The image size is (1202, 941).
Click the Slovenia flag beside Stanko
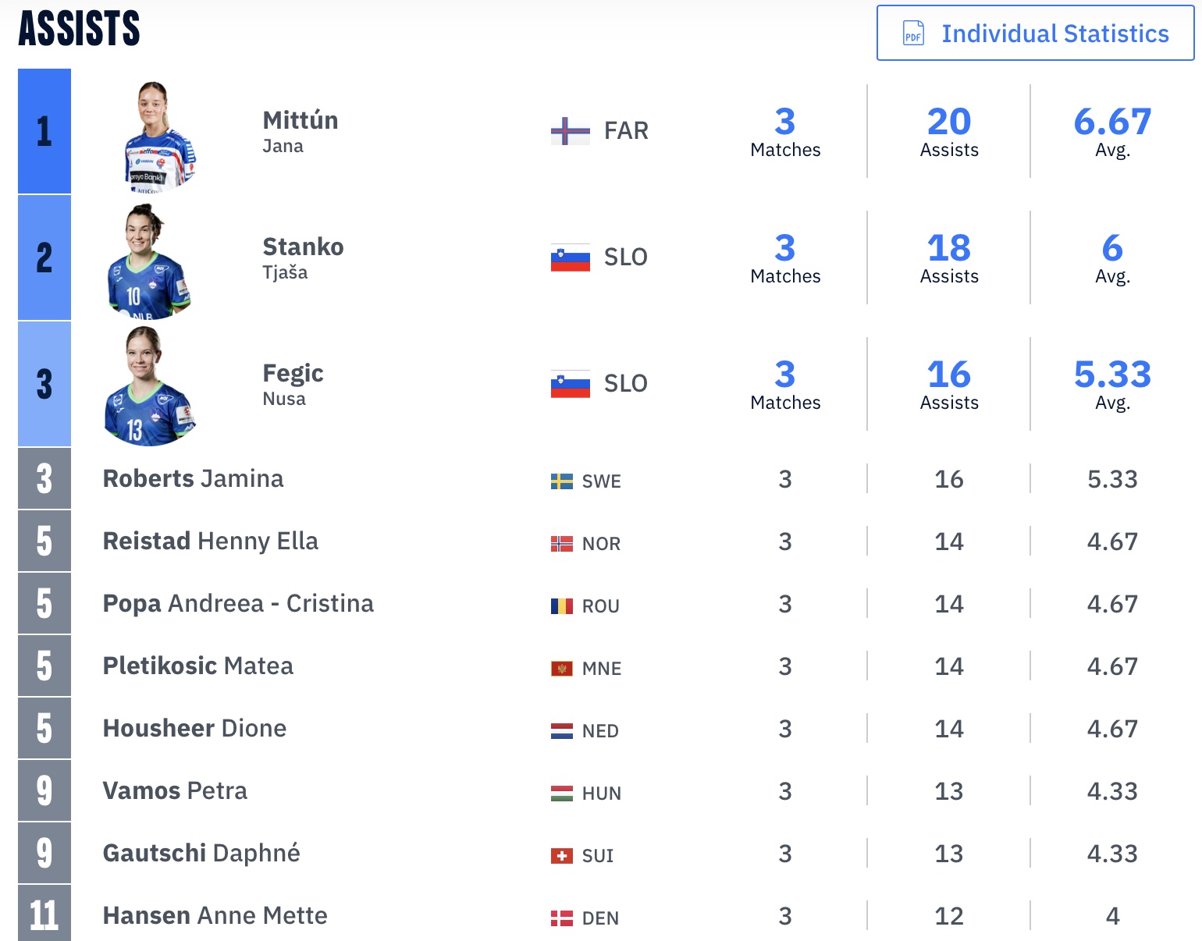[x=570, y=257]
